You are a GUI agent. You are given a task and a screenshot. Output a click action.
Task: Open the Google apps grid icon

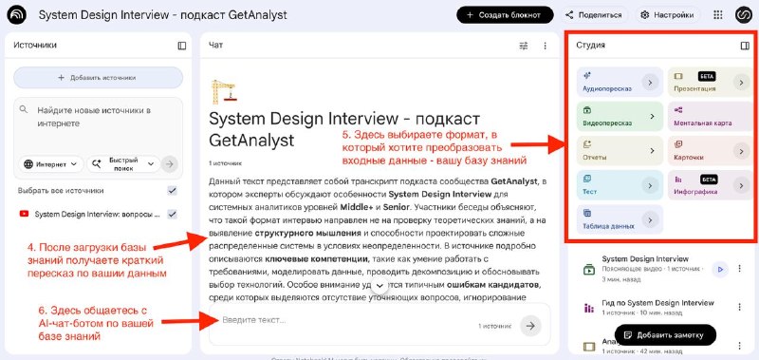[718, 15]
